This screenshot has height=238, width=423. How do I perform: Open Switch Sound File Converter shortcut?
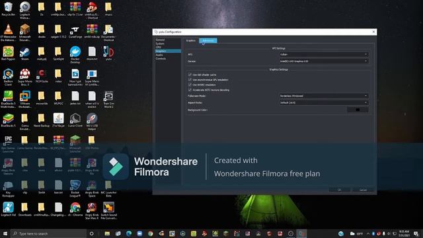[108, 211]
